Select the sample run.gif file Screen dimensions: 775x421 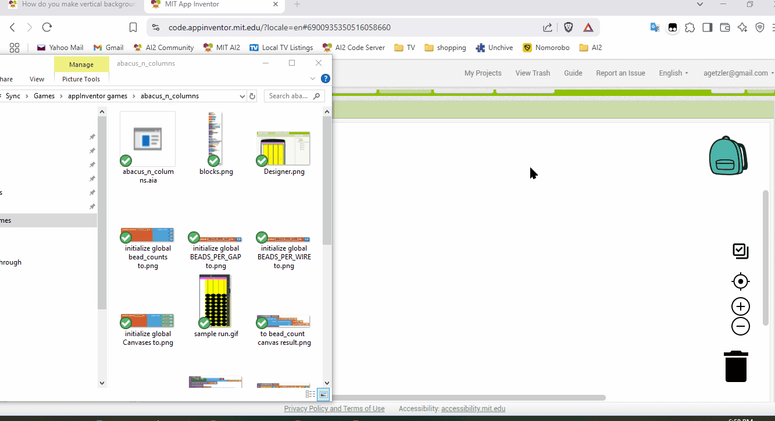click(x=216, y=306)
